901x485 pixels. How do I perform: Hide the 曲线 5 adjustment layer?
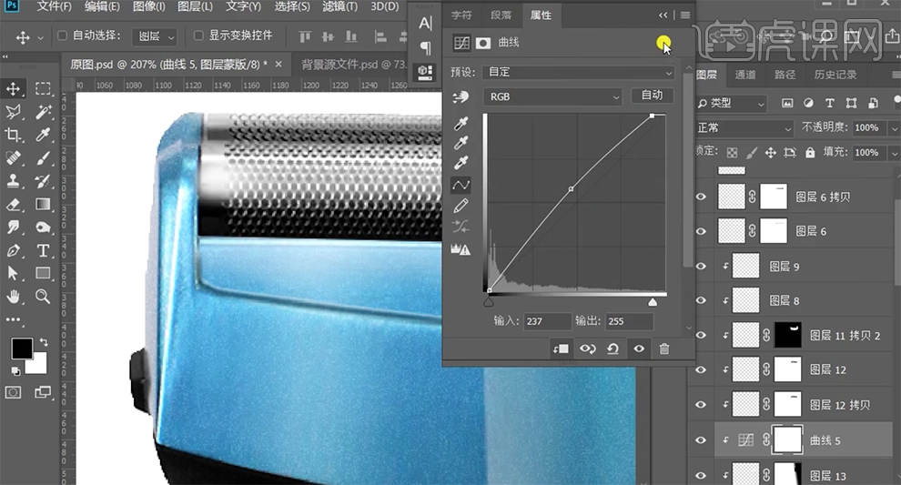pos(701,440)
